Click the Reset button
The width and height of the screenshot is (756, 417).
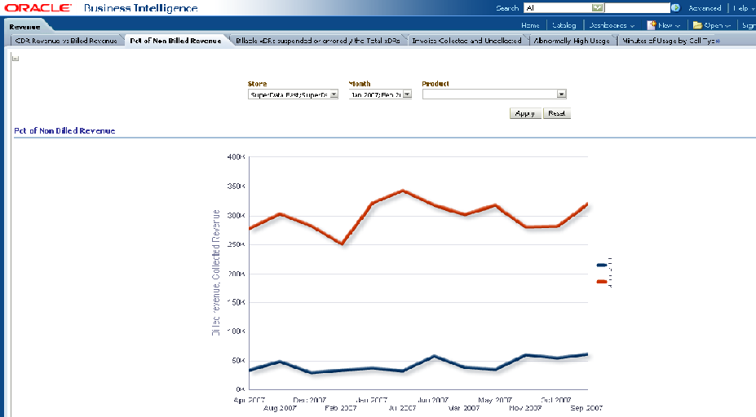pyautogui.click(x=557, y=114)
